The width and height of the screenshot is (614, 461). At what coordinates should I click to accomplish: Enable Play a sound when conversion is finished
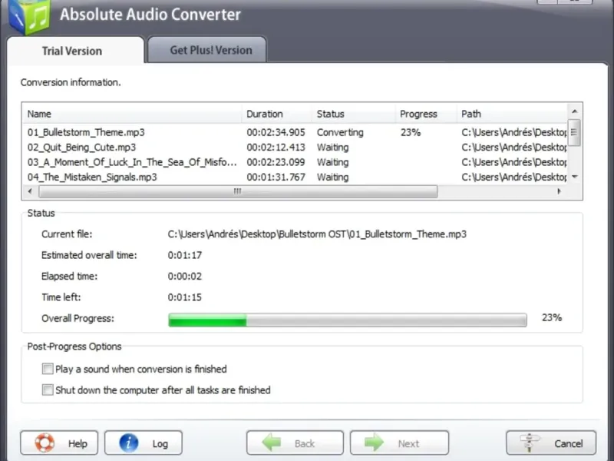pos(48,369)
